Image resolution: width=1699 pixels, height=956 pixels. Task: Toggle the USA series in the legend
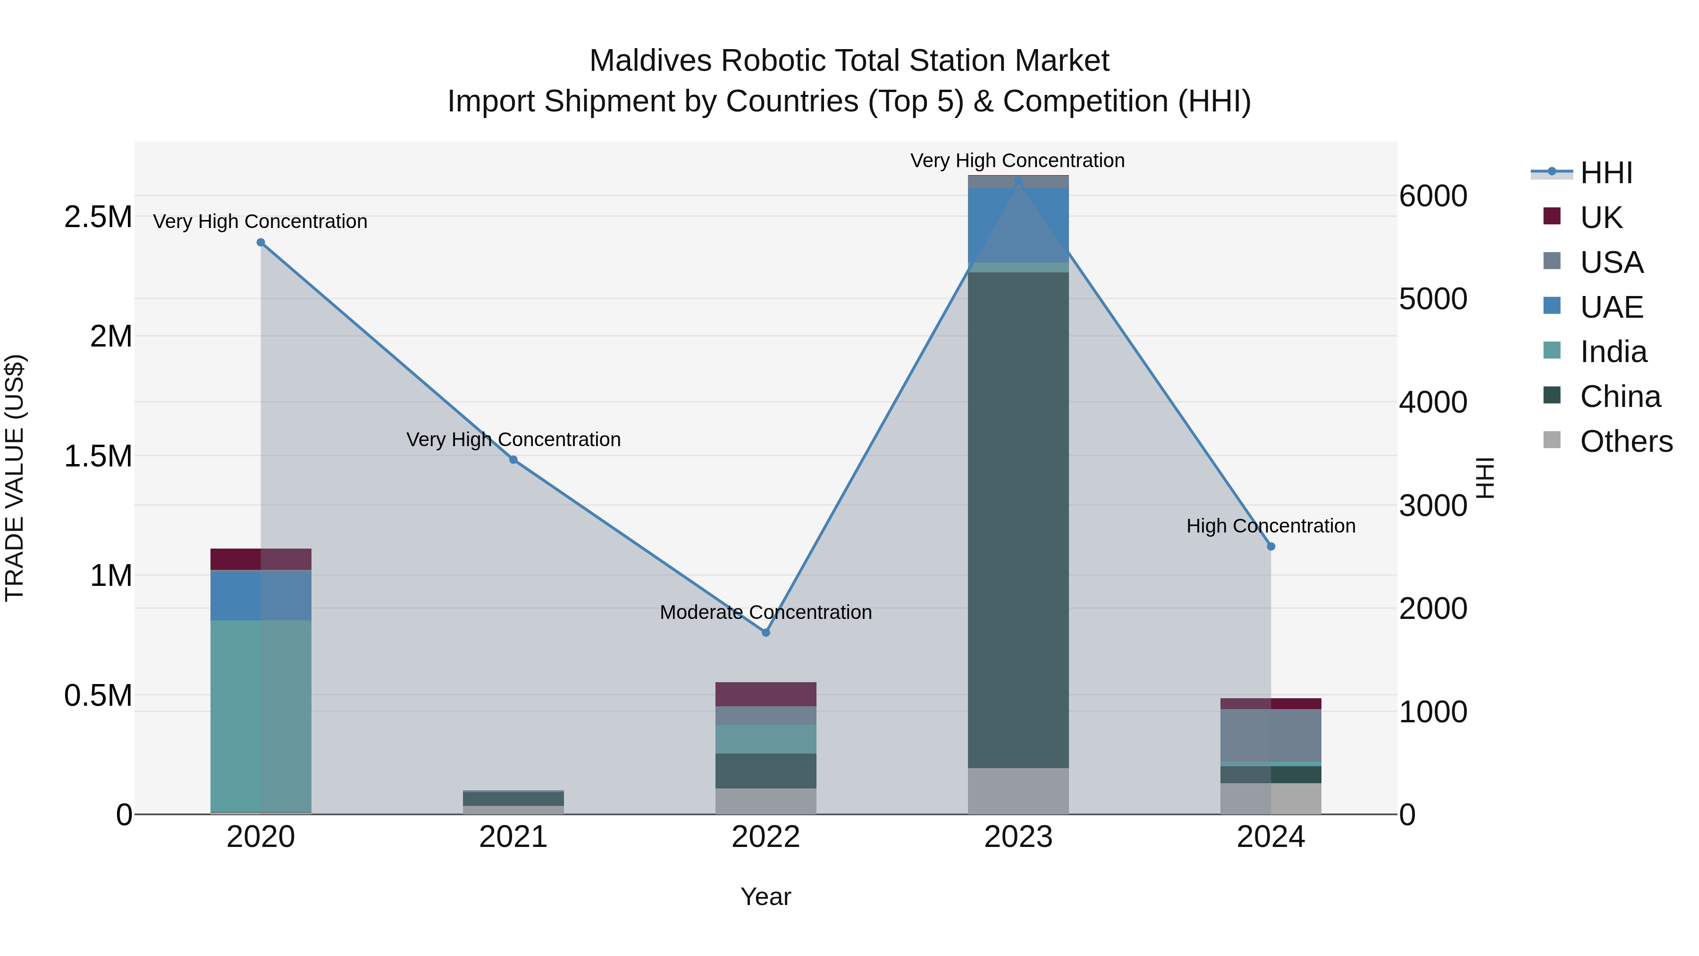coord(1593,262)
